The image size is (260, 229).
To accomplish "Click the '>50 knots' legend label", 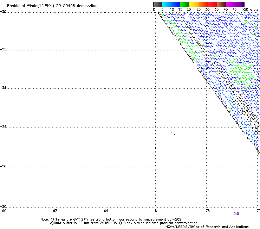I will point(250,9).
